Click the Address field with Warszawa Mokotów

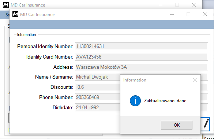142,67
